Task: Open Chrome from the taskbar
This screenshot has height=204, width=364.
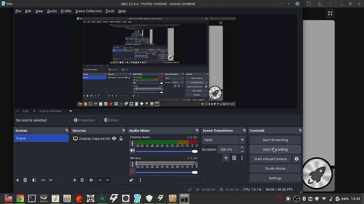Action: (x=20, y=198)
